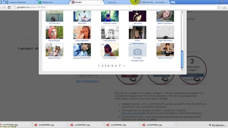228x128 pixels.
Task: Open participant 148 Катя Горбунова's photo
Action: pyautogui.click(x=110, y=50)
